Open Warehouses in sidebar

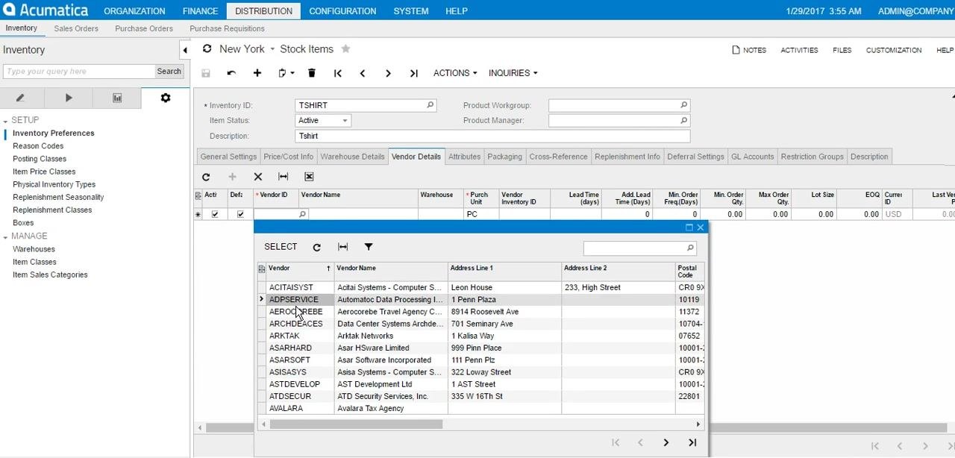click(x=34, y=249)
